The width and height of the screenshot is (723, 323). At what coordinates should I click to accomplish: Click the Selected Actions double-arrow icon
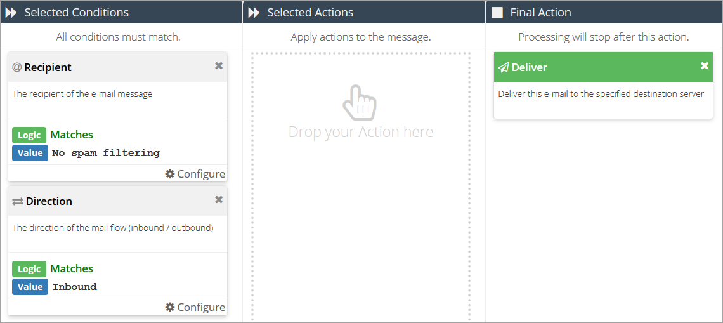tap(254, 13)
